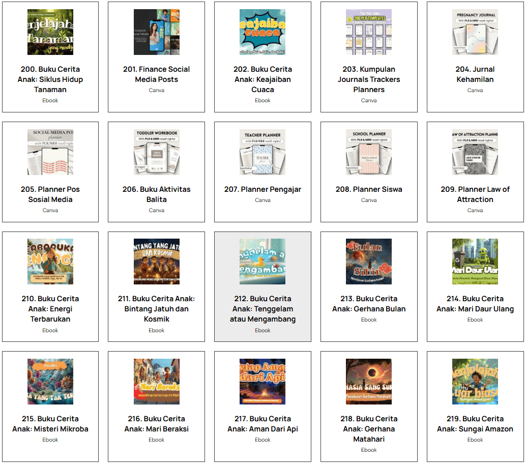Open the Siklus Hidup Tanaman cover thumbnail

coord(50,32)
